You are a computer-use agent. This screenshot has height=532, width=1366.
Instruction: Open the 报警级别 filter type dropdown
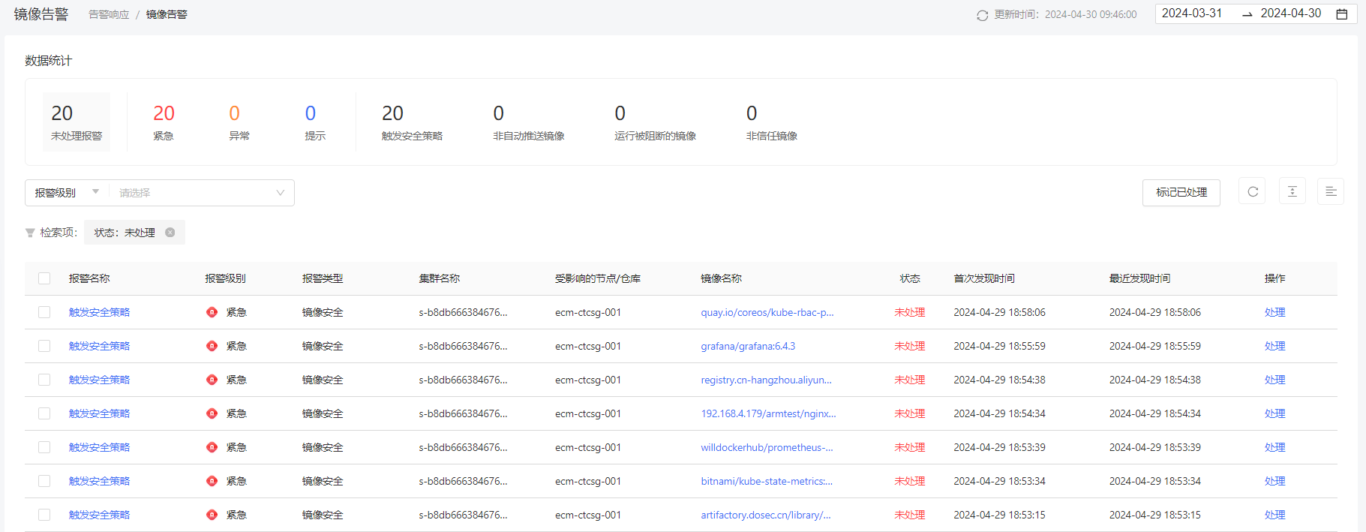(67, 193)
